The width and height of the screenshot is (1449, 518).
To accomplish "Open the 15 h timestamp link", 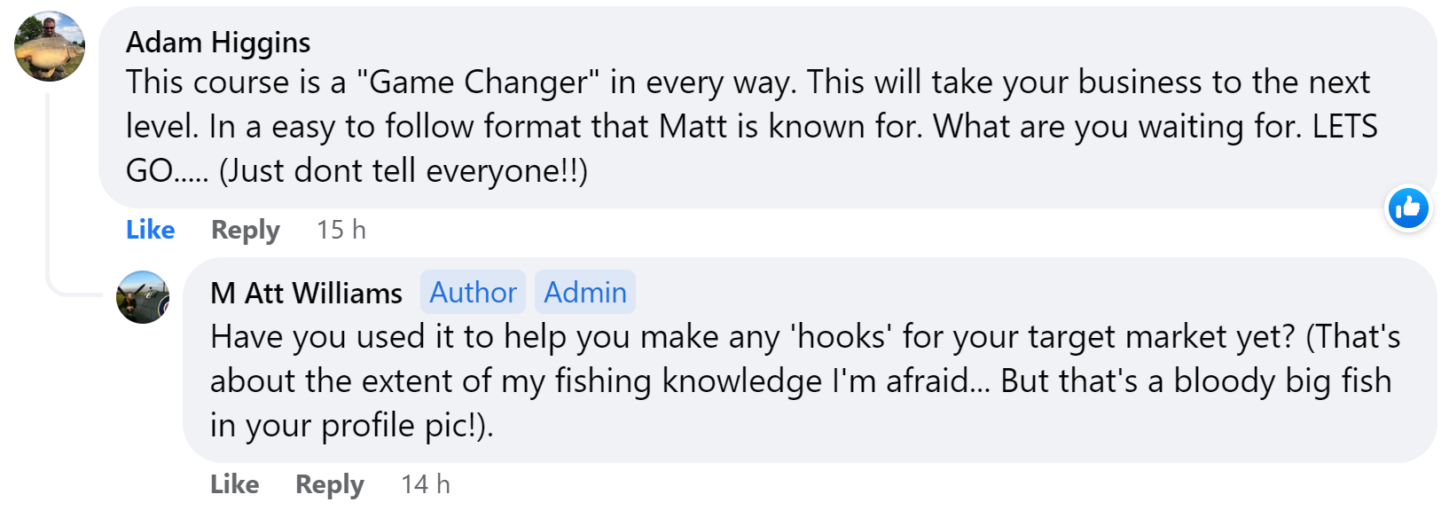I will [341, 230].
